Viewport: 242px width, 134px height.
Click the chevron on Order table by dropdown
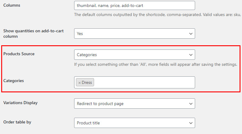(191, 123)
